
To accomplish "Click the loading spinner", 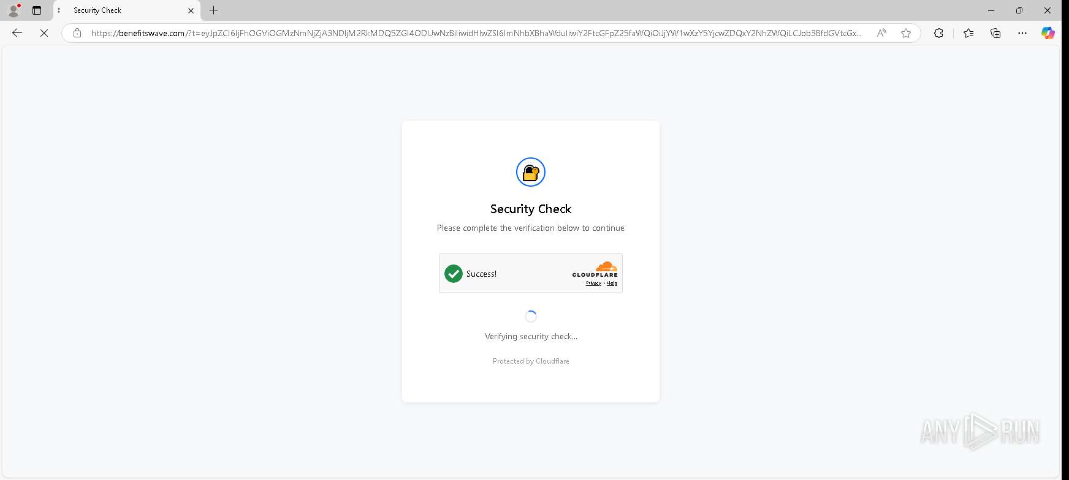I will coord(531,317).
